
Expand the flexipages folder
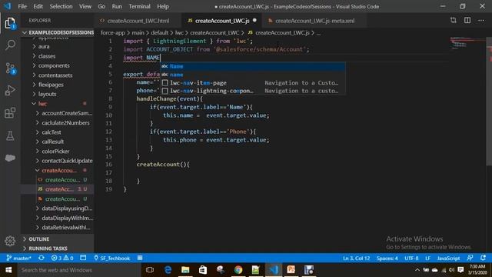(51, 85)
